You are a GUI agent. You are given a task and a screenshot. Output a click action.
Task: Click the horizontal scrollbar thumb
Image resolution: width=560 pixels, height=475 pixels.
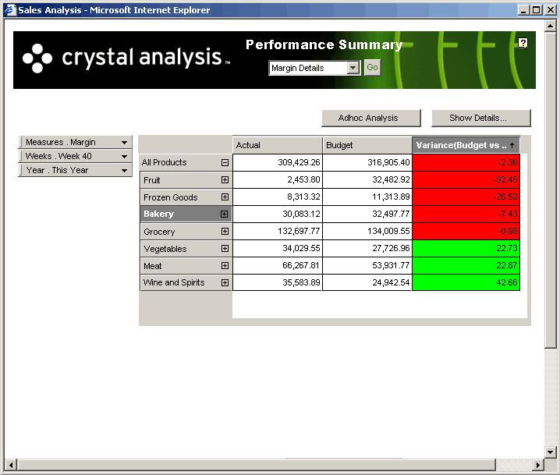click(x=257, y=465)
